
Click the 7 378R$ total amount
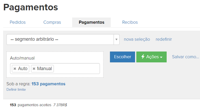tap(60, 105)
